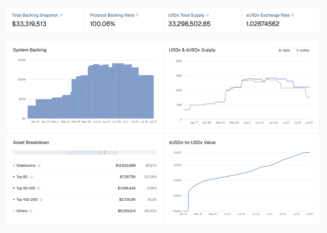Click the $7,357,791 Top 50 amount
The width and height of the screenshot is (327, 233).
pos(127,177)
